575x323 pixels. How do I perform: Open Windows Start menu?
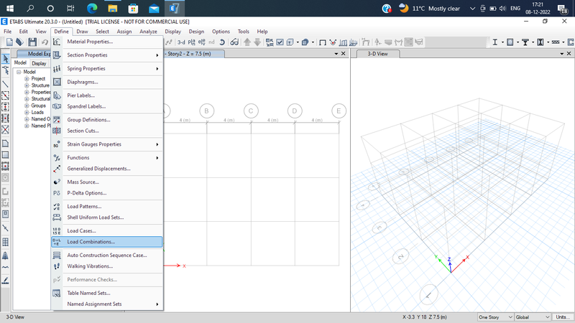point(10,8)
